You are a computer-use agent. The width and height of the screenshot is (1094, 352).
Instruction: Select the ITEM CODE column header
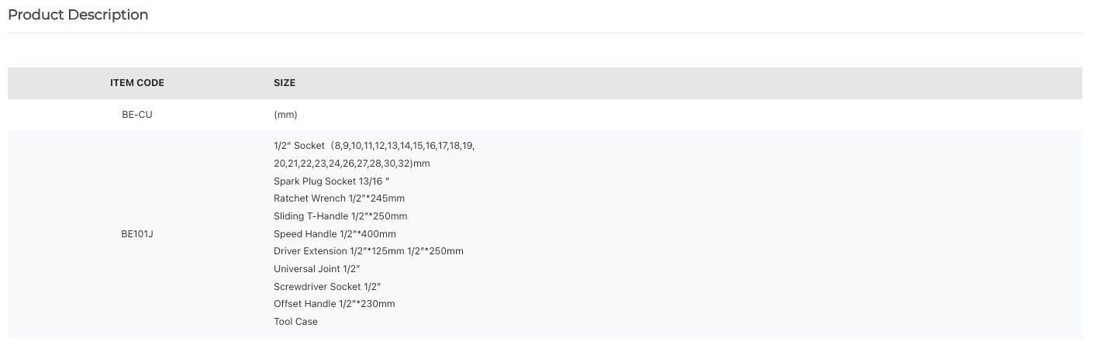pyautogui.click(x=137, y=83)
